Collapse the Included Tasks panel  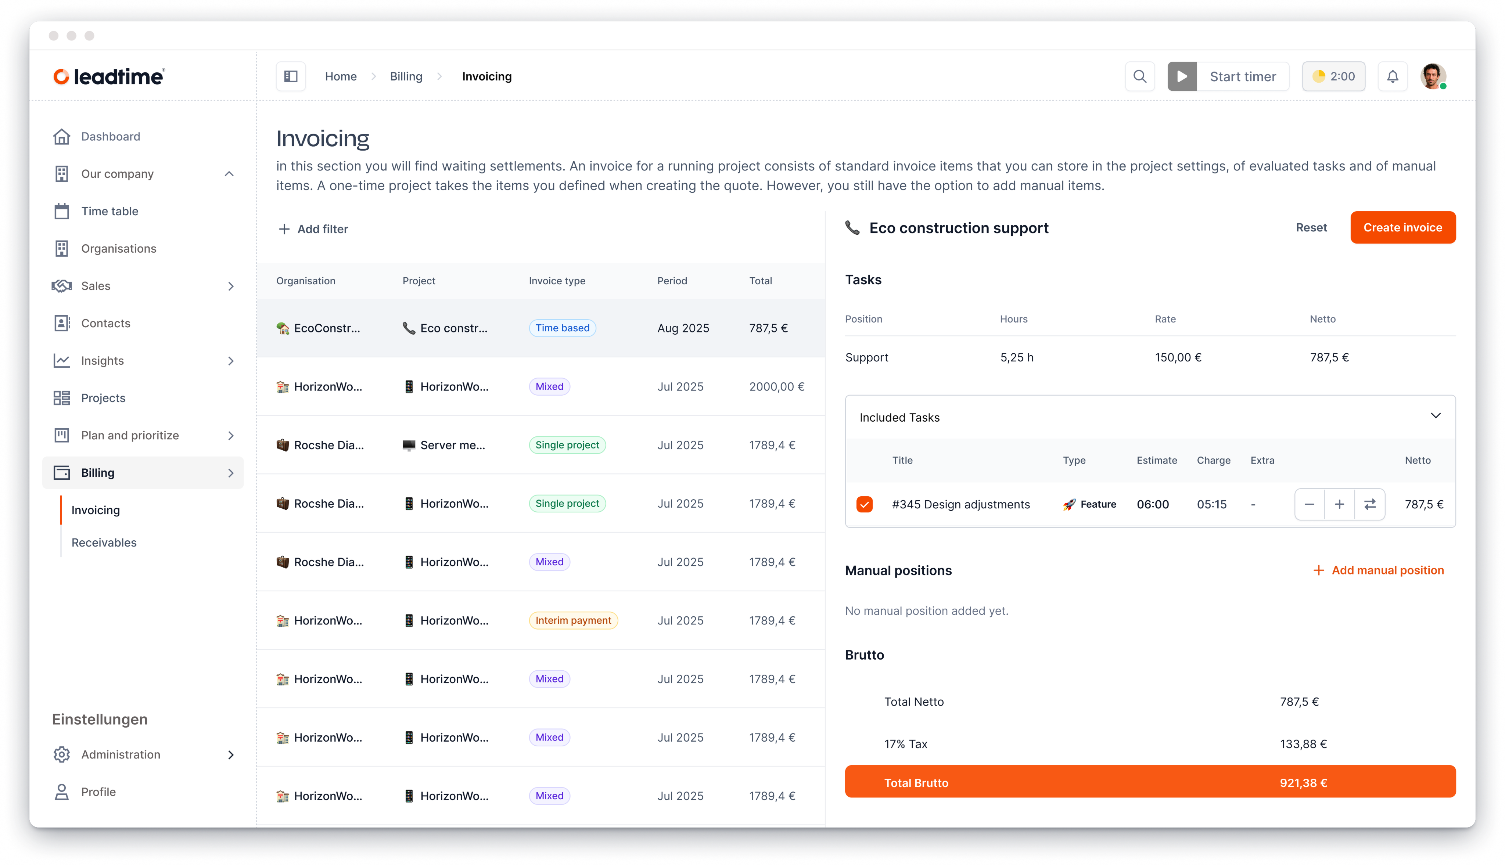(1437, 415)
